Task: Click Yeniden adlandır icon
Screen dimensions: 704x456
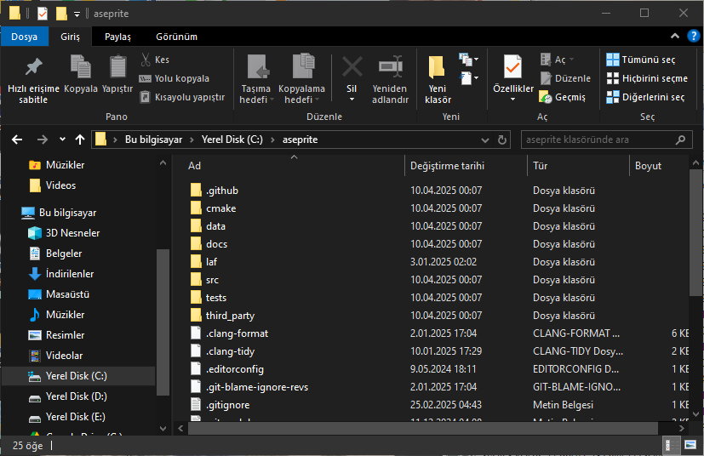Action: point(390,67)
